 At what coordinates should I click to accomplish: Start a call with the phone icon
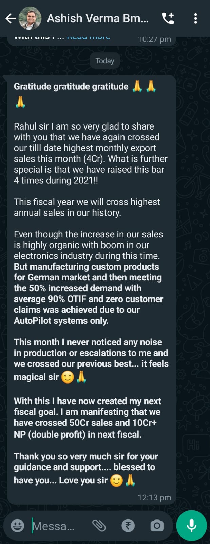168,18
